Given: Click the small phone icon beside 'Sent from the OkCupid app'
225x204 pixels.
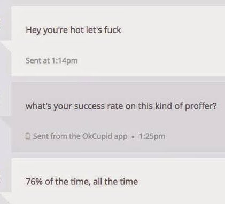Looking at the screenshot, I should [x=27, y=136].
